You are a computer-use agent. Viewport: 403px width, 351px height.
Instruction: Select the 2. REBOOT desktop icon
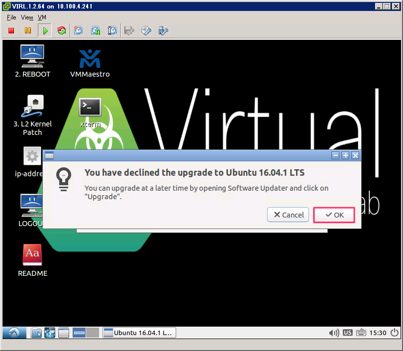point(32,61)
